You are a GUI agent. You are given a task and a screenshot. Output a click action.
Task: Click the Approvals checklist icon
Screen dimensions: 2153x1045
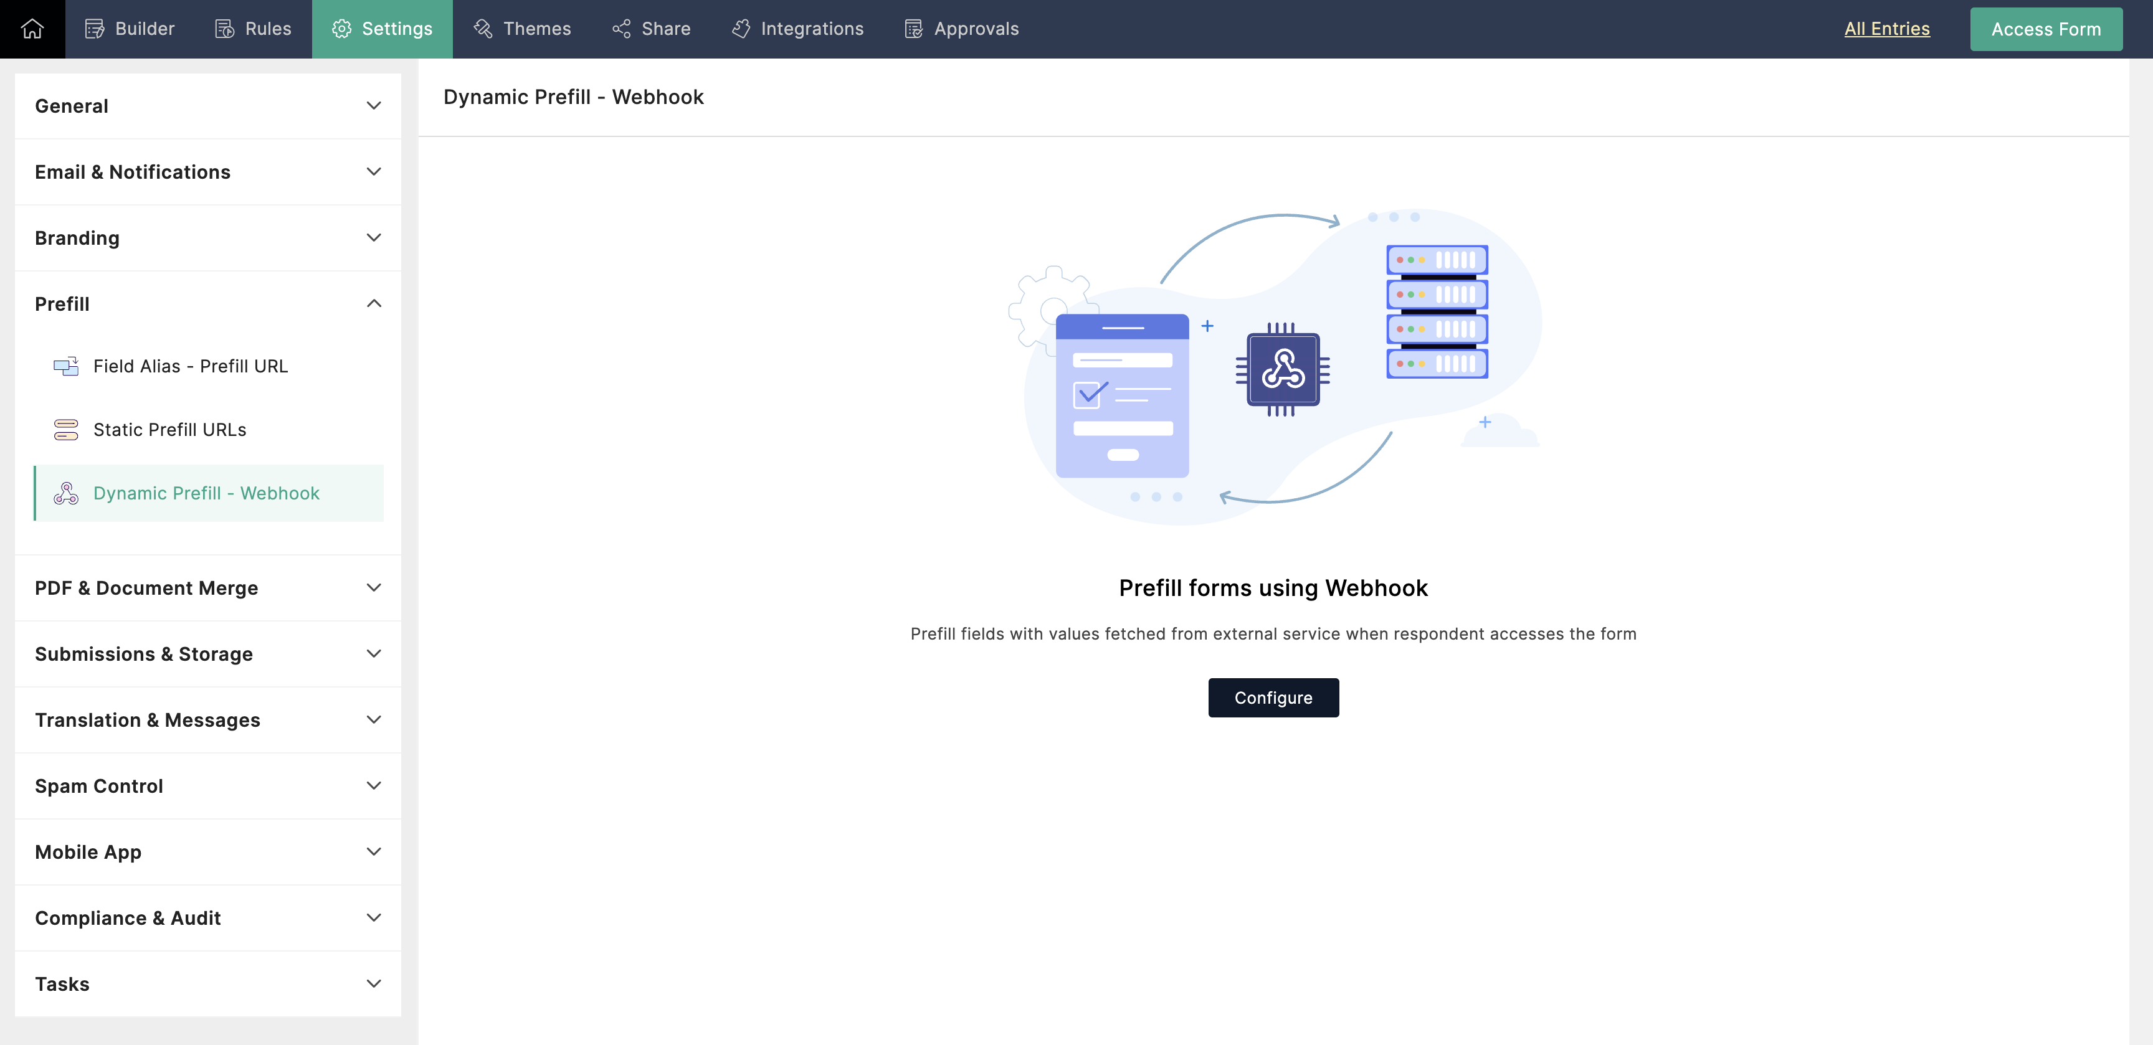[913, 29]
